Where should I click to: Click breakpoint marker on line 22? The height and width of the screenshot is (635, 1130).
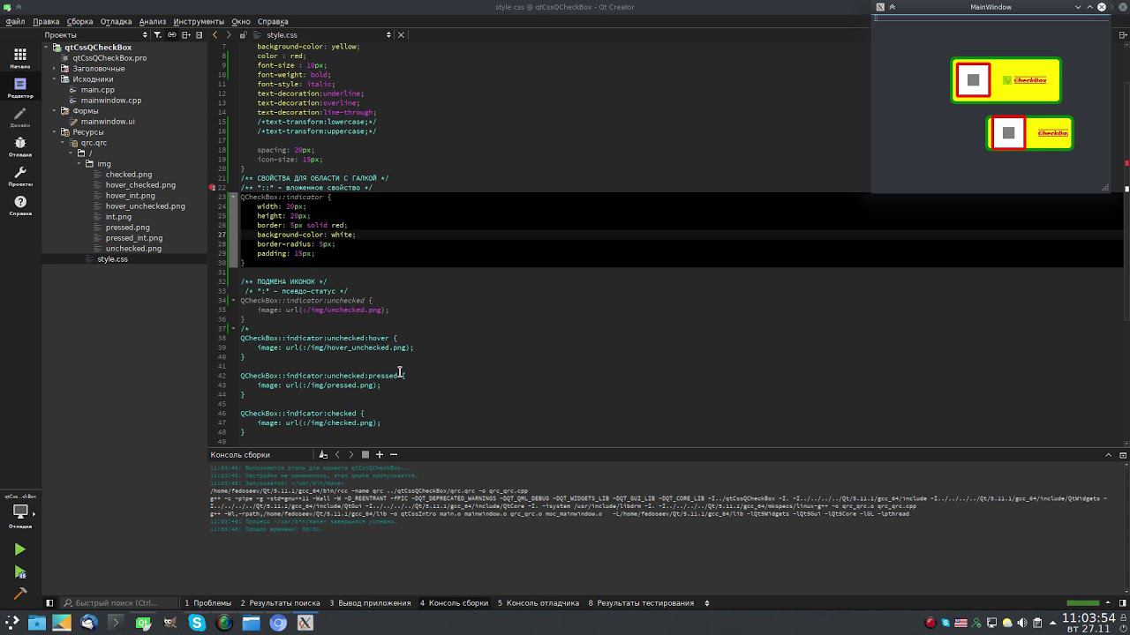[x=212, y=188]
